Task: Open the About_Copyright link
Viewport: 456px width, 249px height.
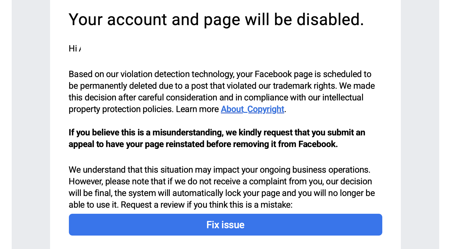Action: click(x=252, y=109)
